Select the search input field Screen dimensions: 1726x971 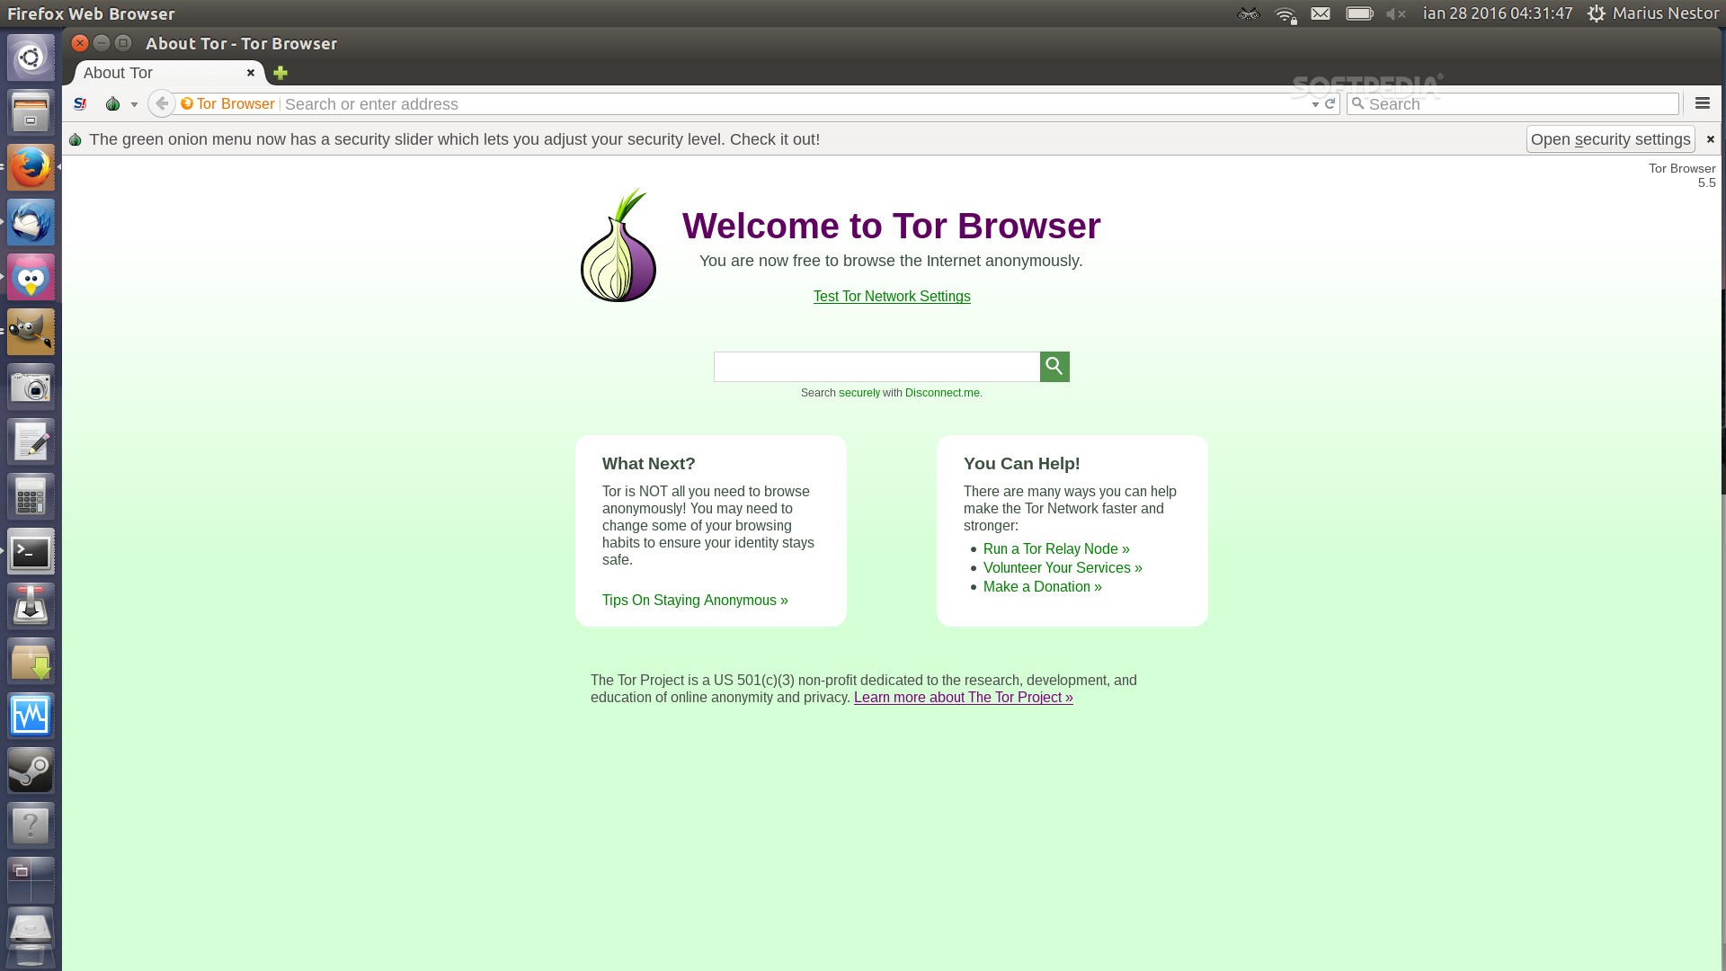(876, 365)
